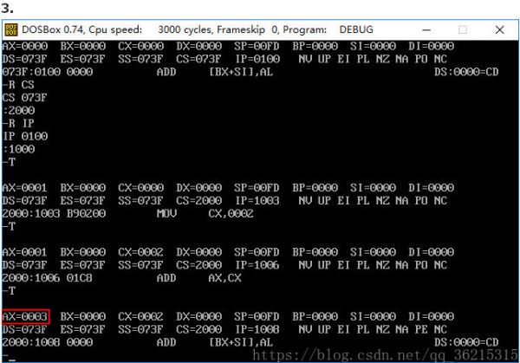Screen dimensions: 520x363
Task: Click the ":1000" entered value
Action: (18, 148)
